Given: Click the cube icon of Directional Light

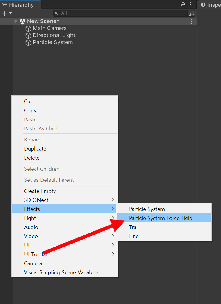Looking at the screenshot, I should [28, 36].
